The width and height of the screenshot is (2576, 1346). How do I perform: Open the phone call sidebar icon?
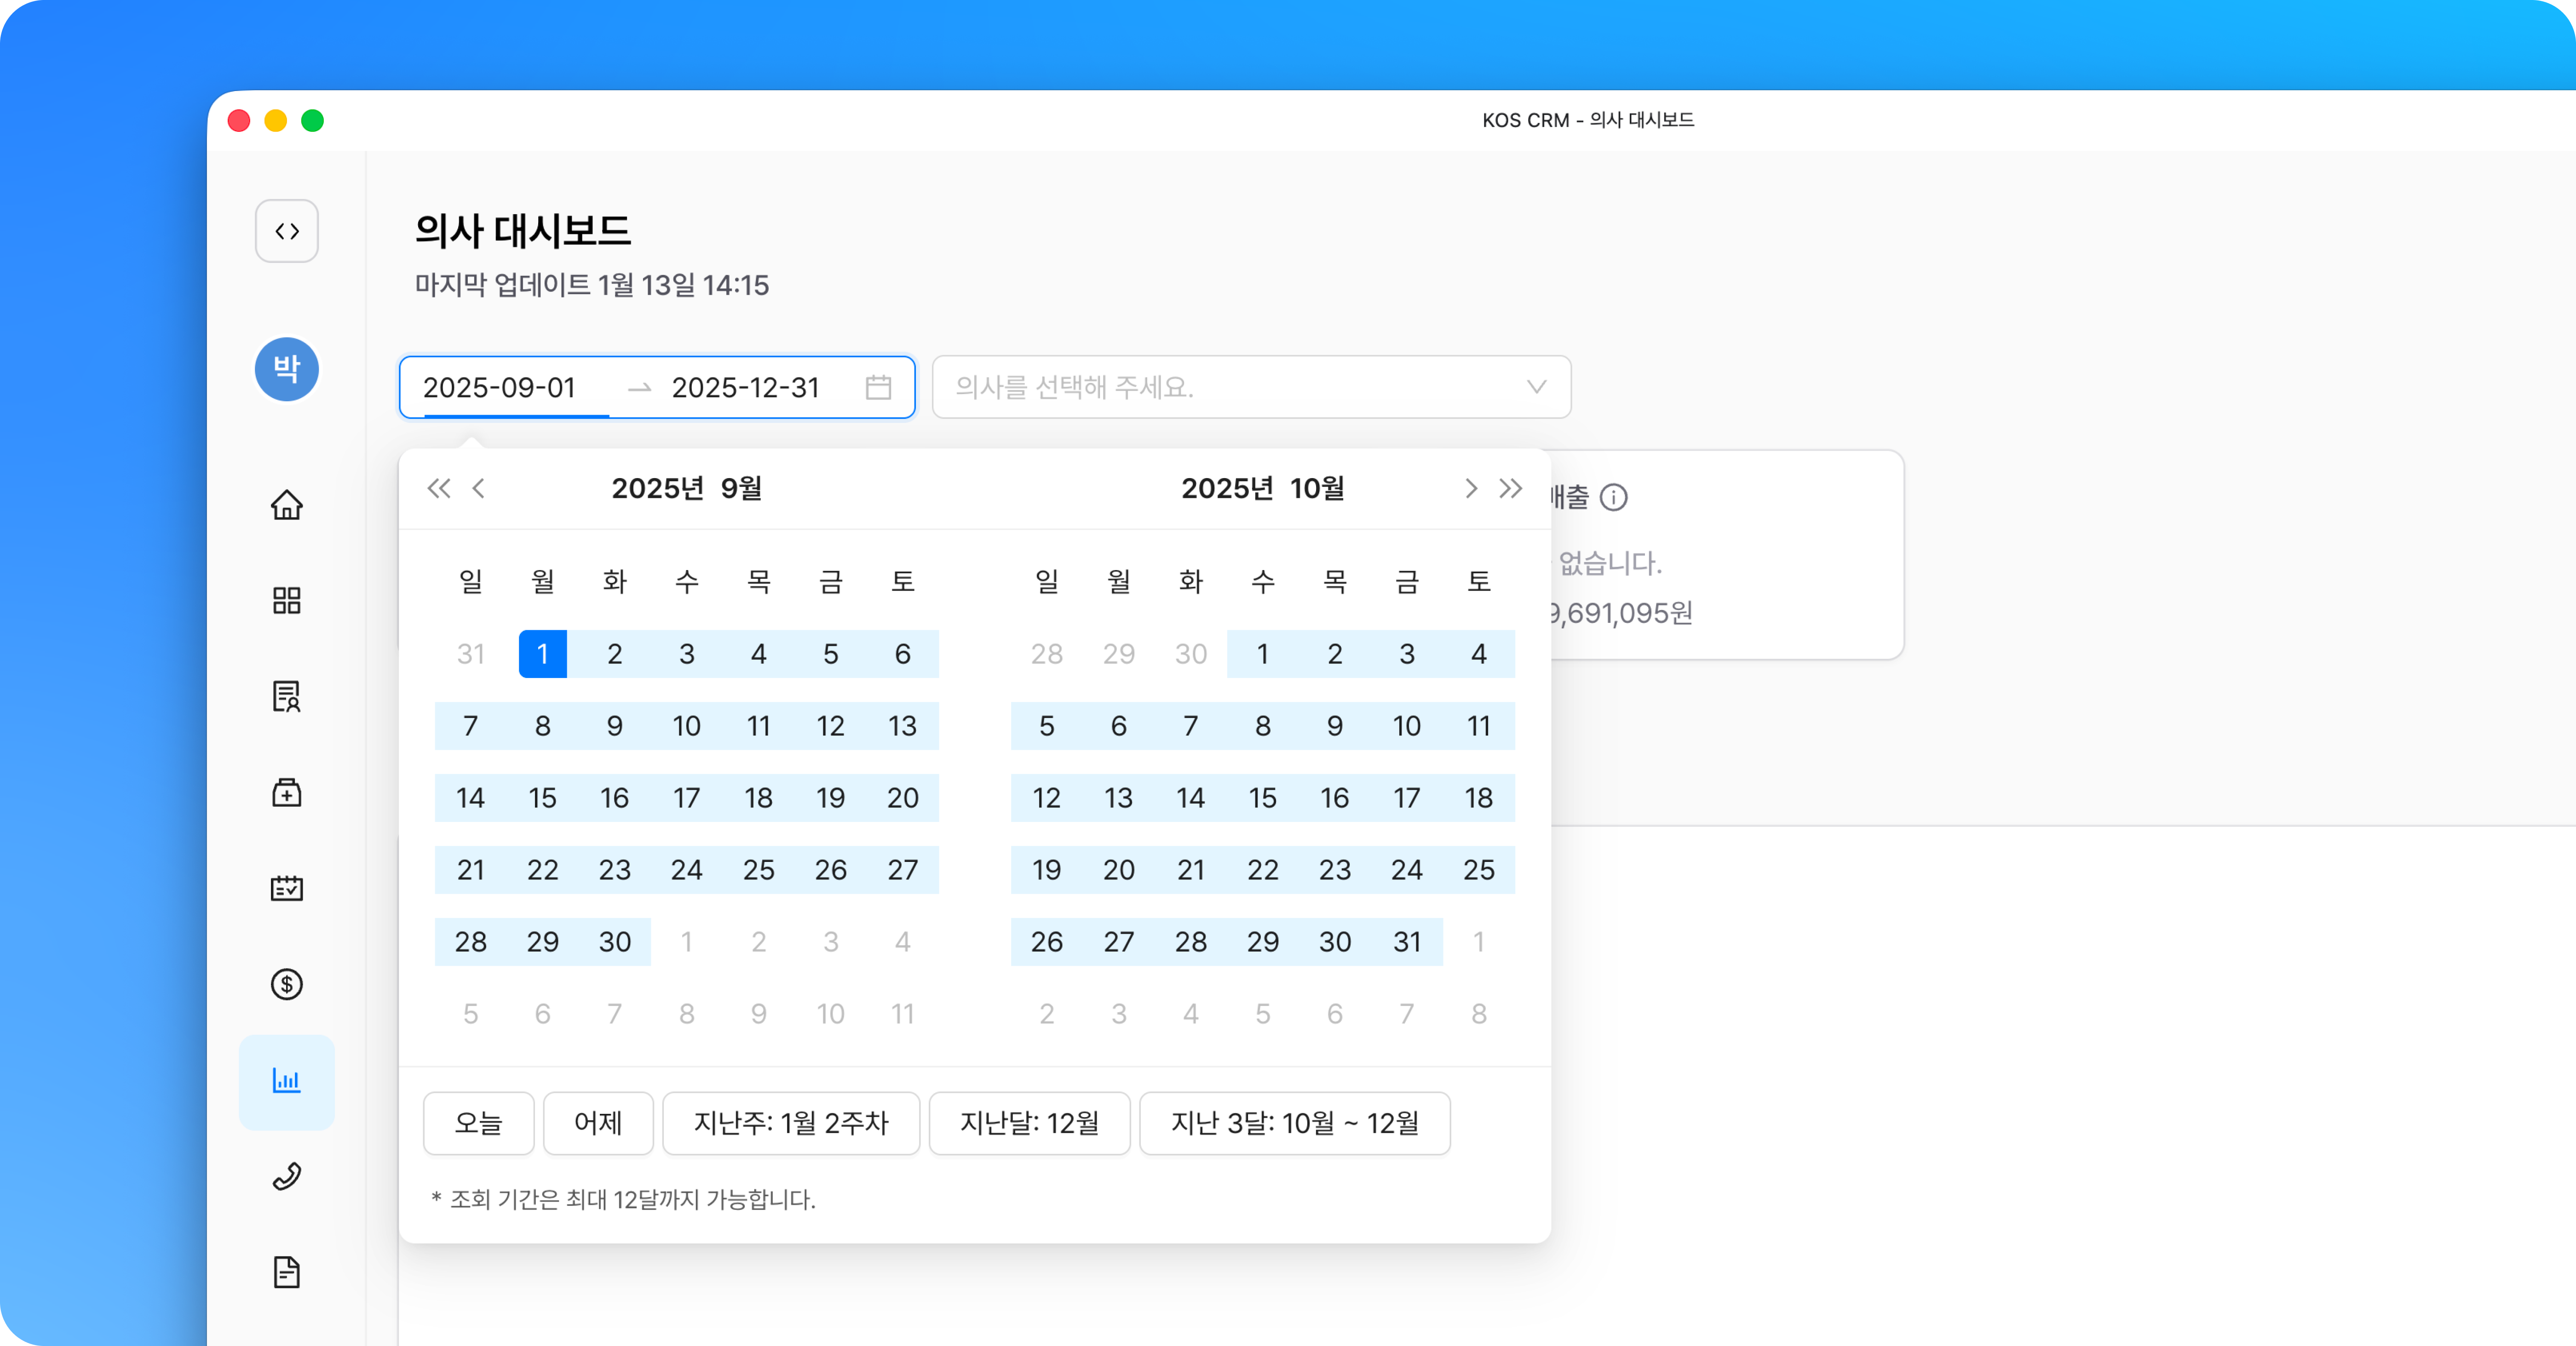tap(286, 1176)
